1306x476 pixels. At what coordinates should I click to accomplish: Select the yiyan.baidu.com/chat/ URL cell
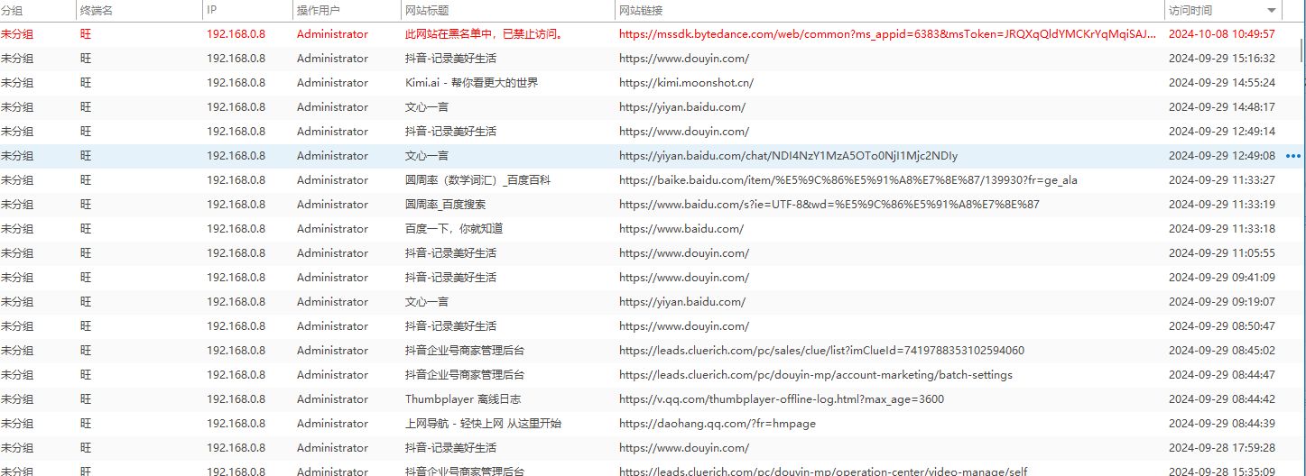[789, 156]
